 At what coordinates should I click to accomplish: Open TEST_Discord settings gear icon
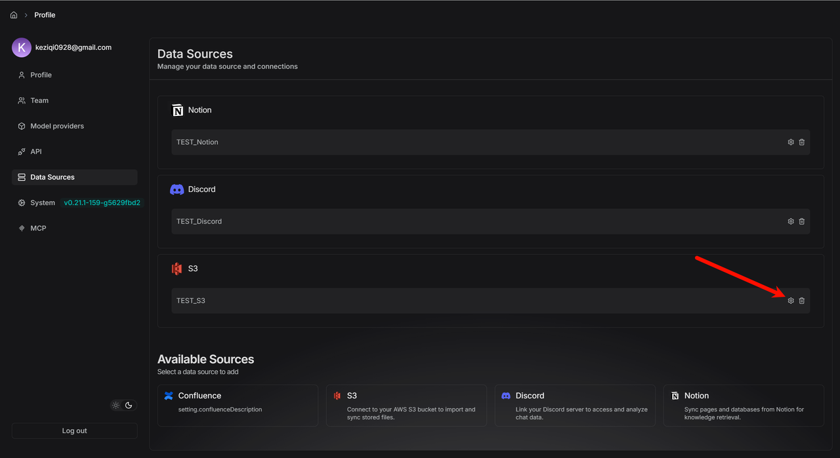click(x=791, y=221)
